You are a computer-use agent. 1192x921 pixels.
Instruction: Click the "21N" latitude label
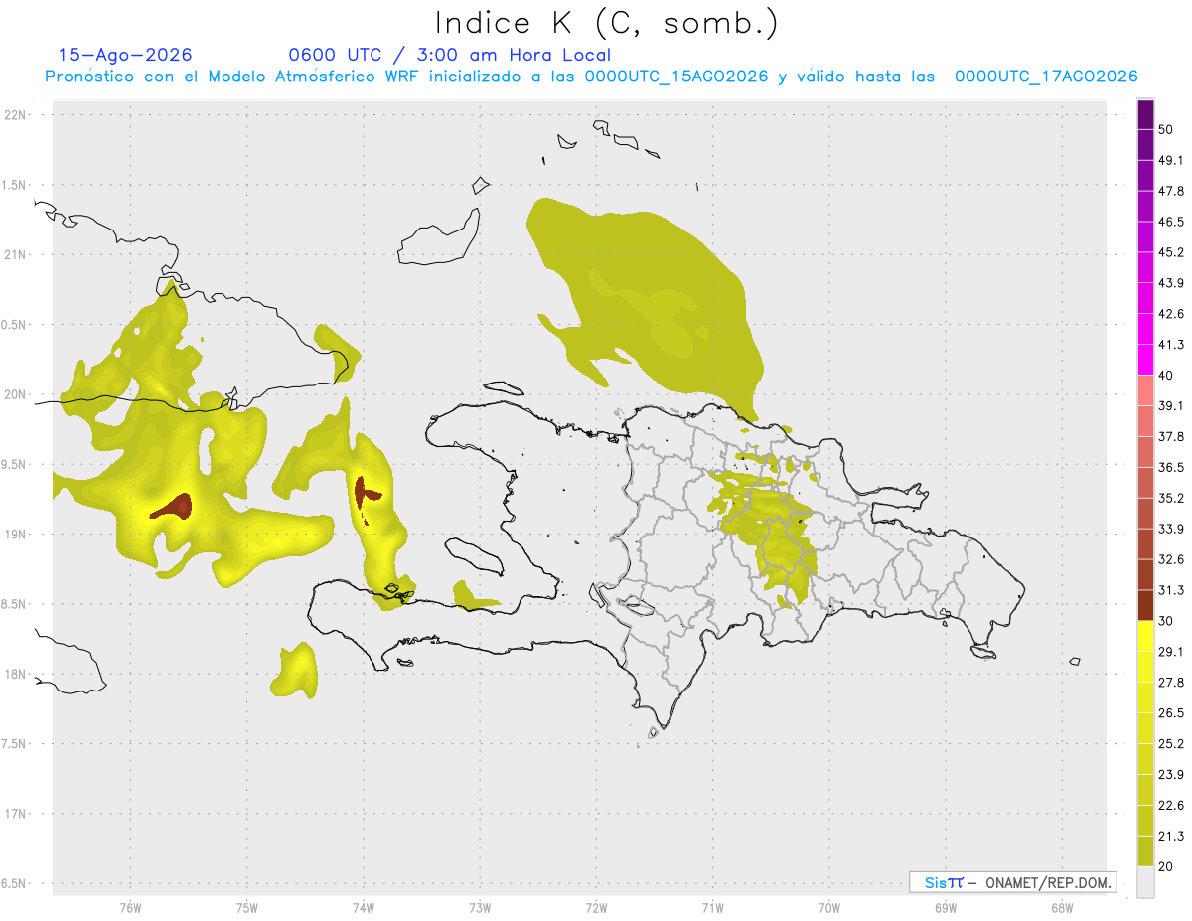(x=15, y=254)
